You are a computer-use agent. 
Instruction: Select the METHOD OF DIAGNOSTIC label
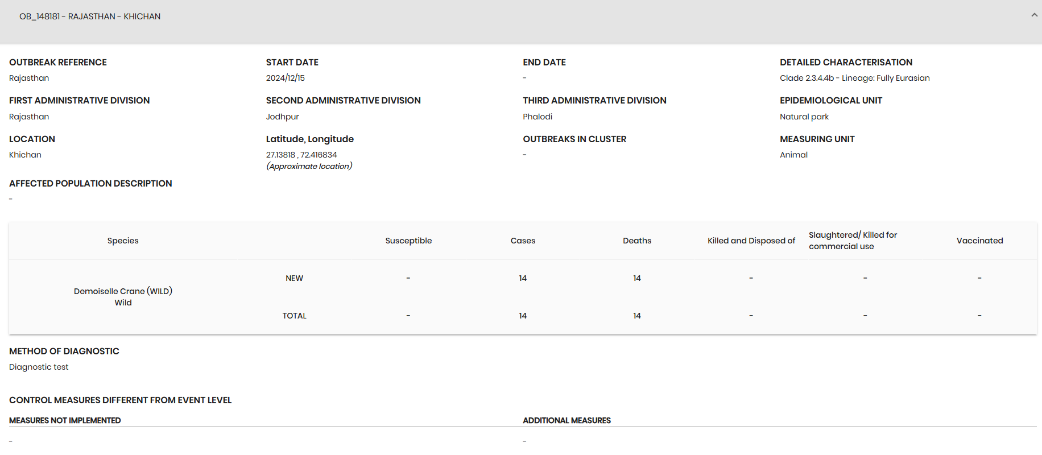coord(64,351)
